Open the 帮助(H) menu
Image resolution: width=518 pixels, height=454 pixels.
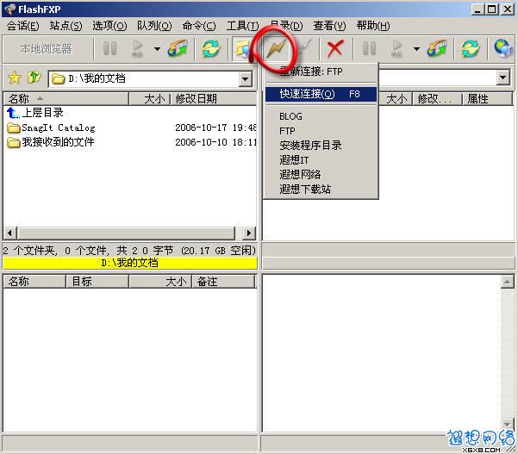pos(373,26)
